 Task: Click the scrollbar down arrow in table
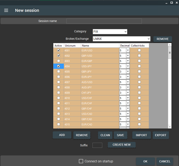point(170,126)
